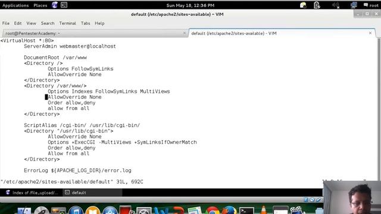Image resolution: width=381 pixels, height=214 pixels.
Task: Switch to the default sites-available VIM tab
Action: click(282, 33)
